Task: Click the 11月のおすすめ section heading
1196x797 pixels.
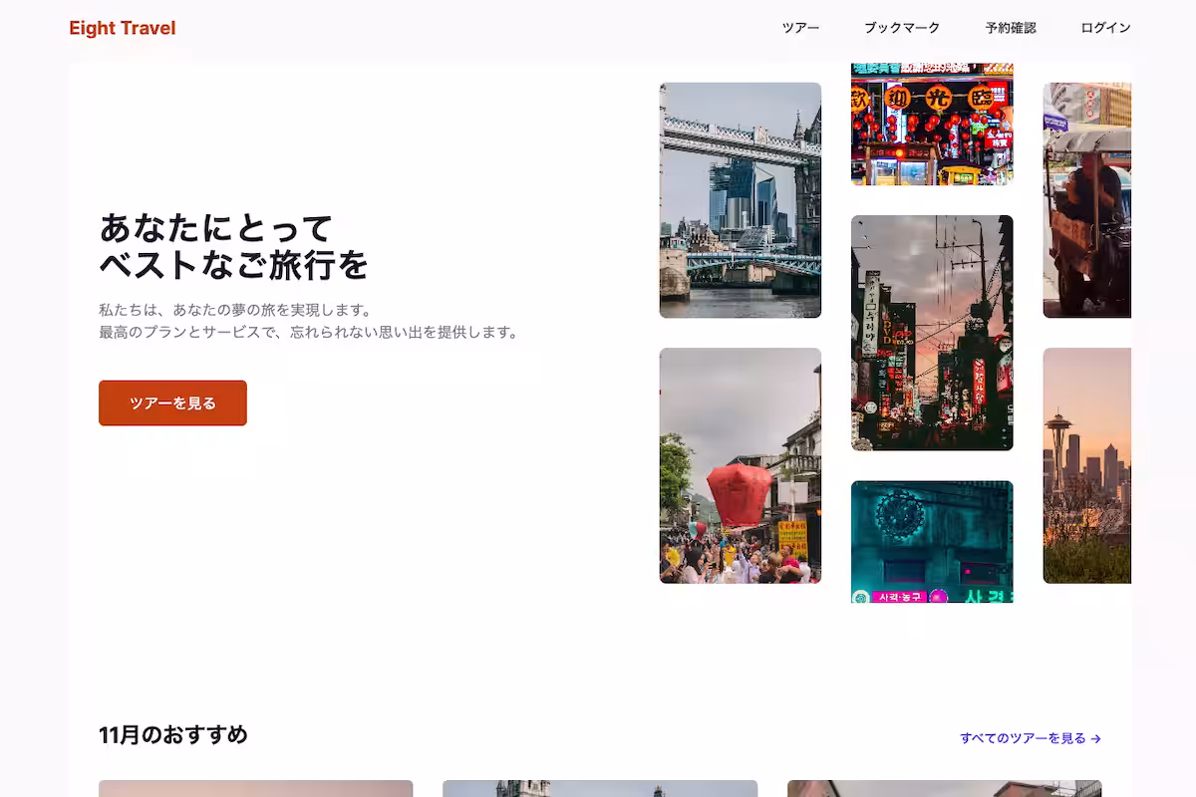Action: (173, 735)
